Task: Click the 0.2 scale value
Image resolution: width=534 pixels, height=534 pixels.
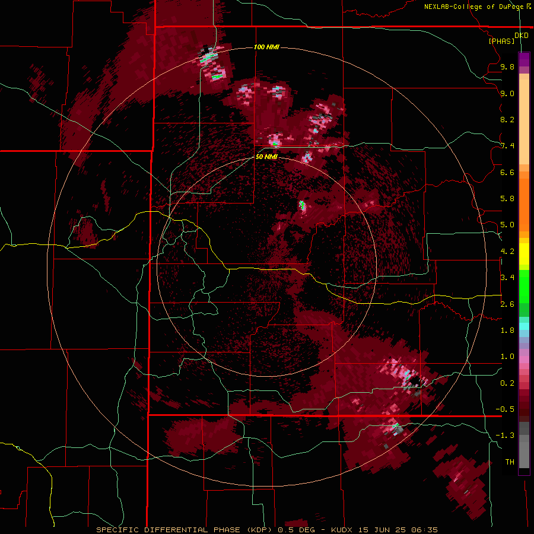Action: [507, 383]
